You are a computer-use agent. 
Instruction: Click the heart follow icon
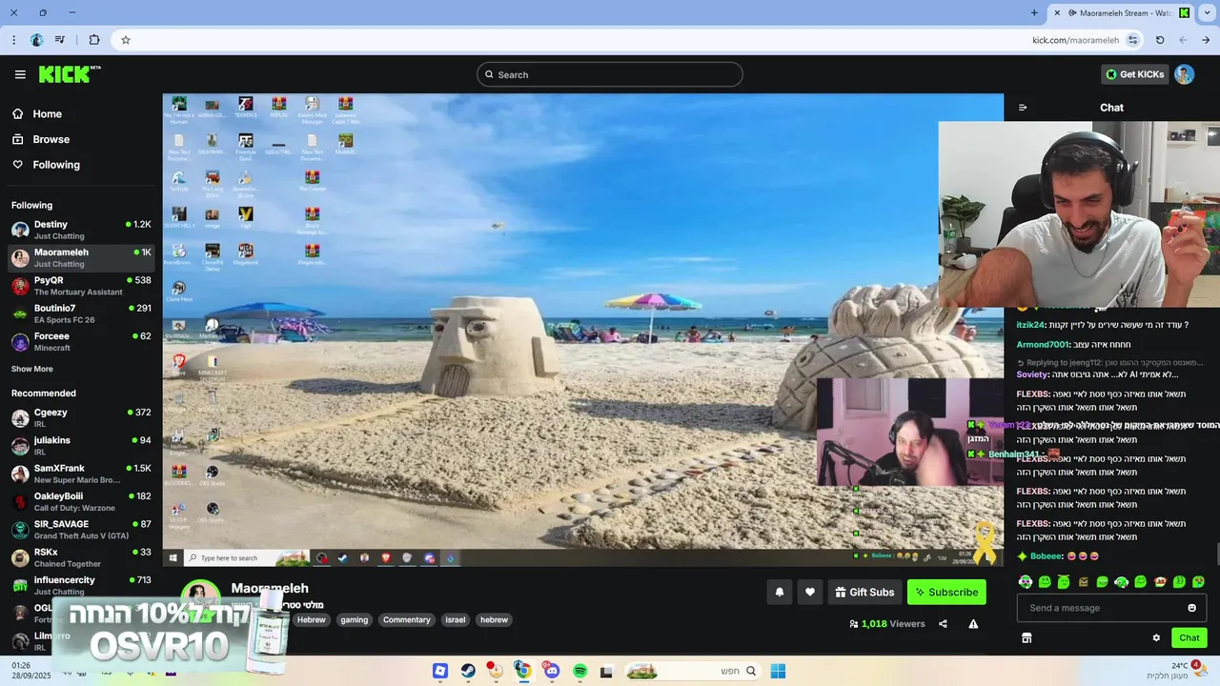810,592
